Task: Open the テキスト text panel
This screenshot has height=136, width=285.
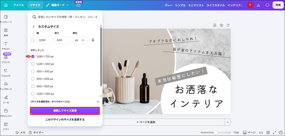Action: 6,46
